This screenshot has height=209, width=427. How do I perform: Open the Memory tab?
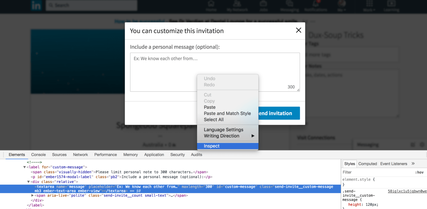point(131,155)
